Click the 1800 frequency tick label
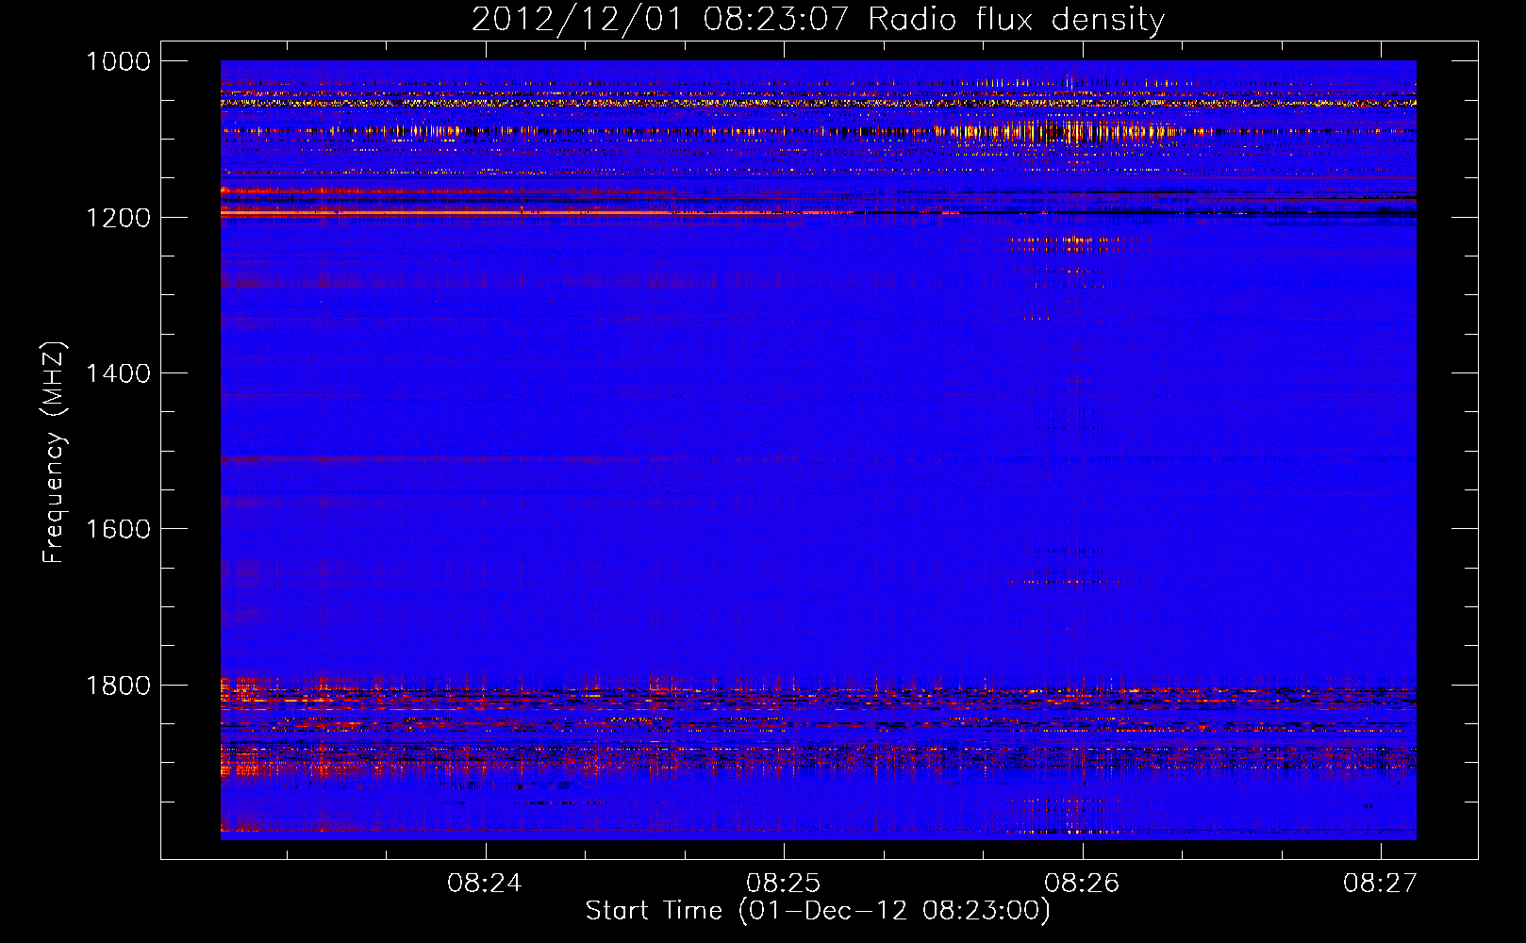The height and width of the screenshot is (943, 1526). 119,686
